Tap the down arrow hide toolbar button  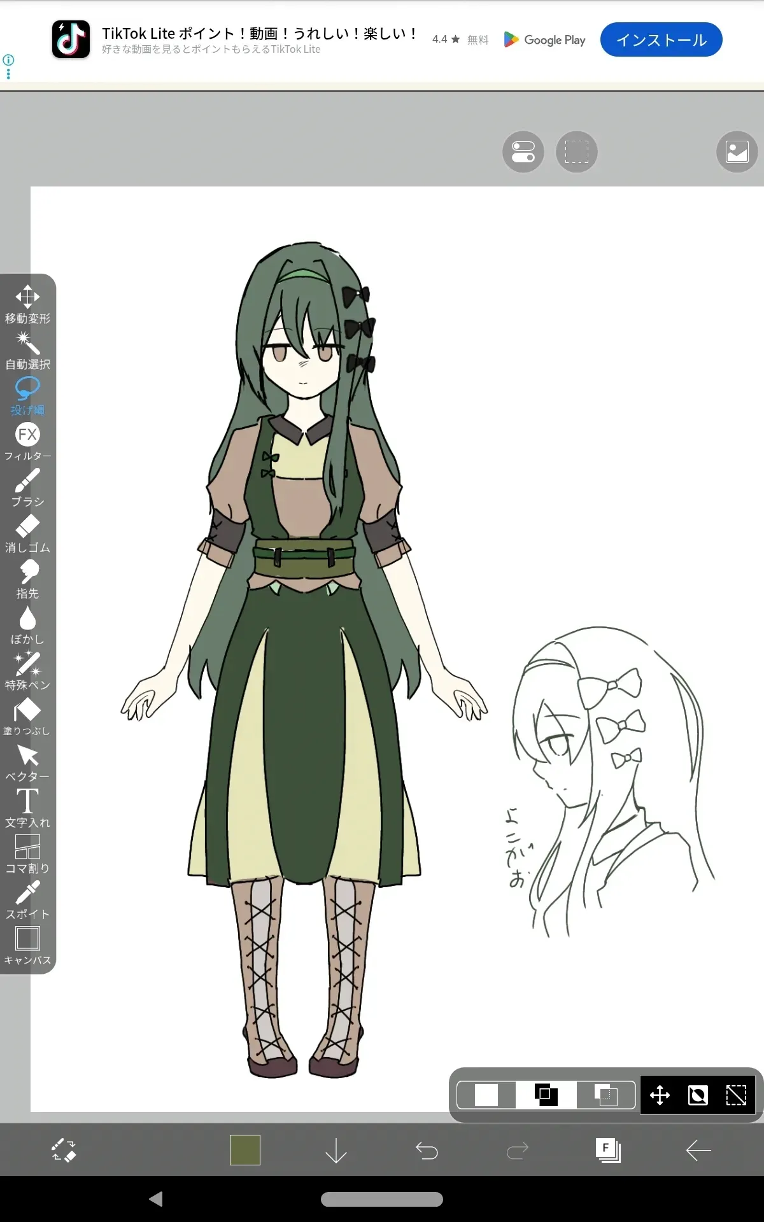coord(336,1150)
